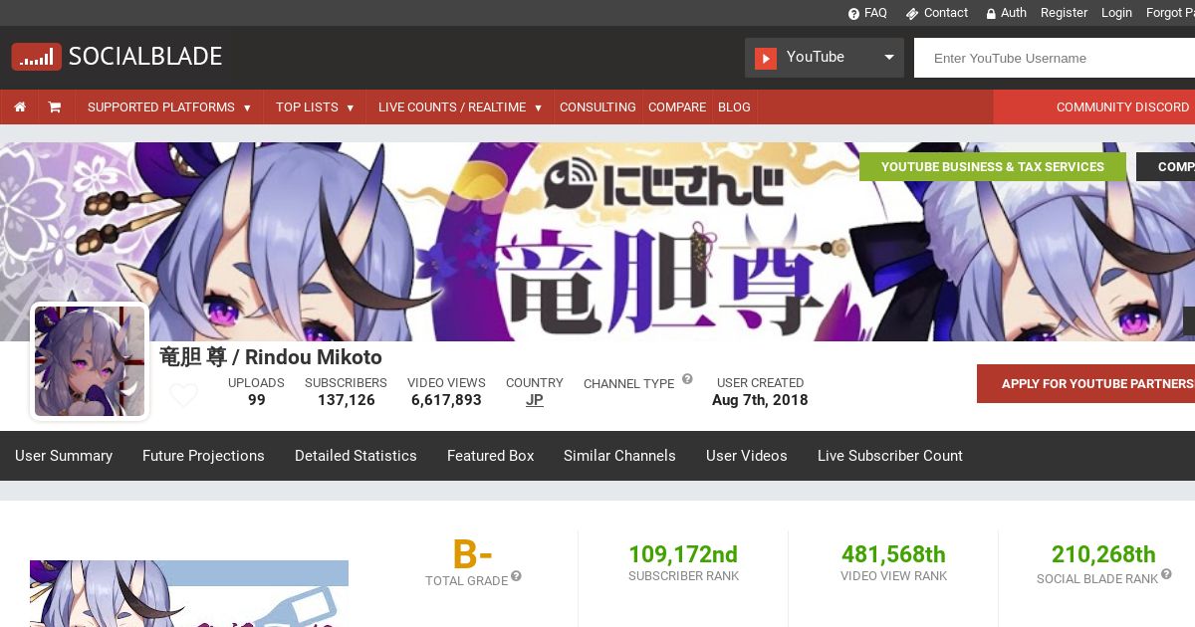Click the Aug 7th, 2018 creation date
Viewport: 1195px width, 627px height.
tap(760, 400)
